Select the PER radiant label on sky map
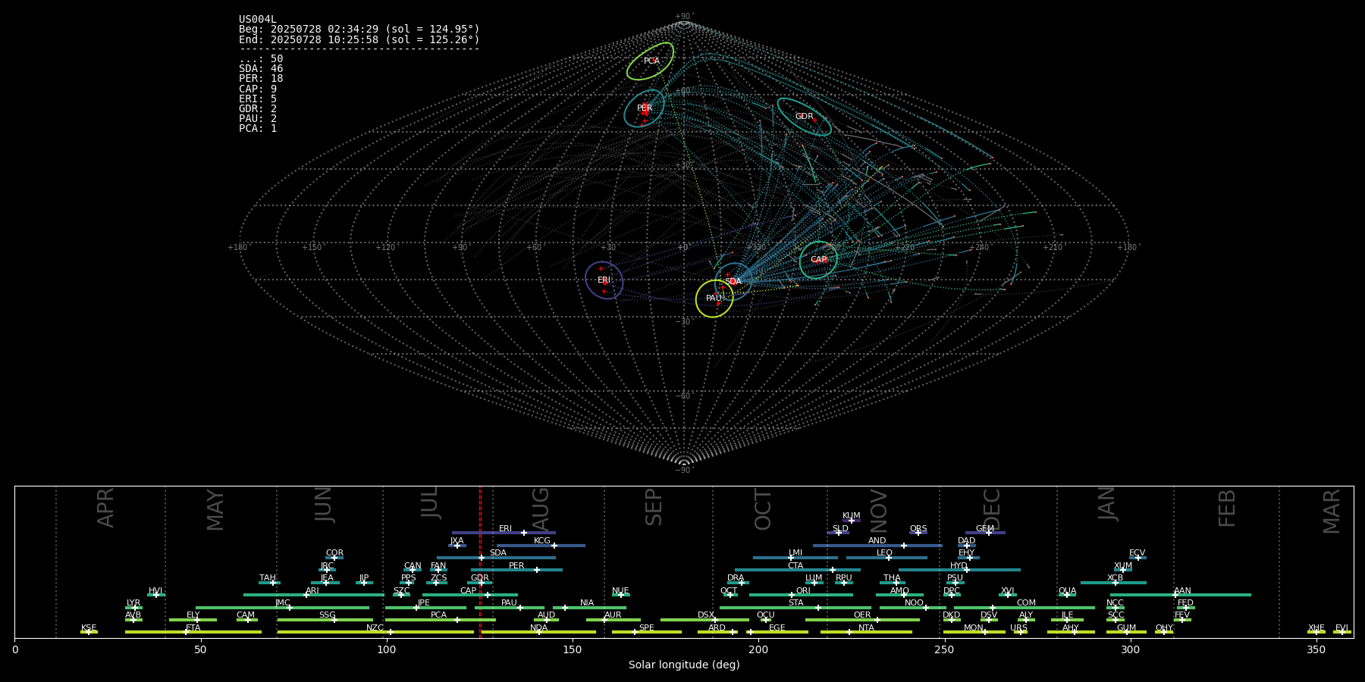The width and height of the screenshot is (1365, 682). [x=645, y=108]
